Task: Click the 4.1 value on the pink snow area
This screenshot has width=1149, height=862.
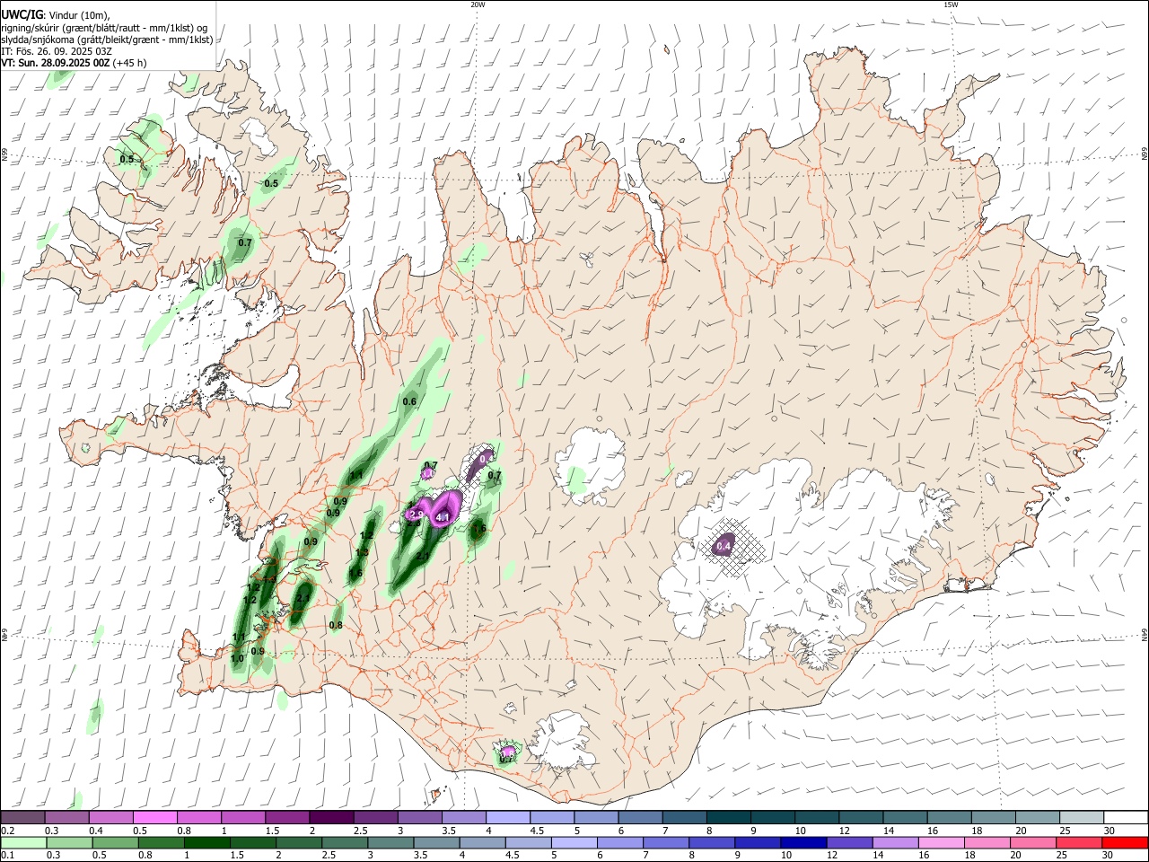Action: tap(442, 517)
